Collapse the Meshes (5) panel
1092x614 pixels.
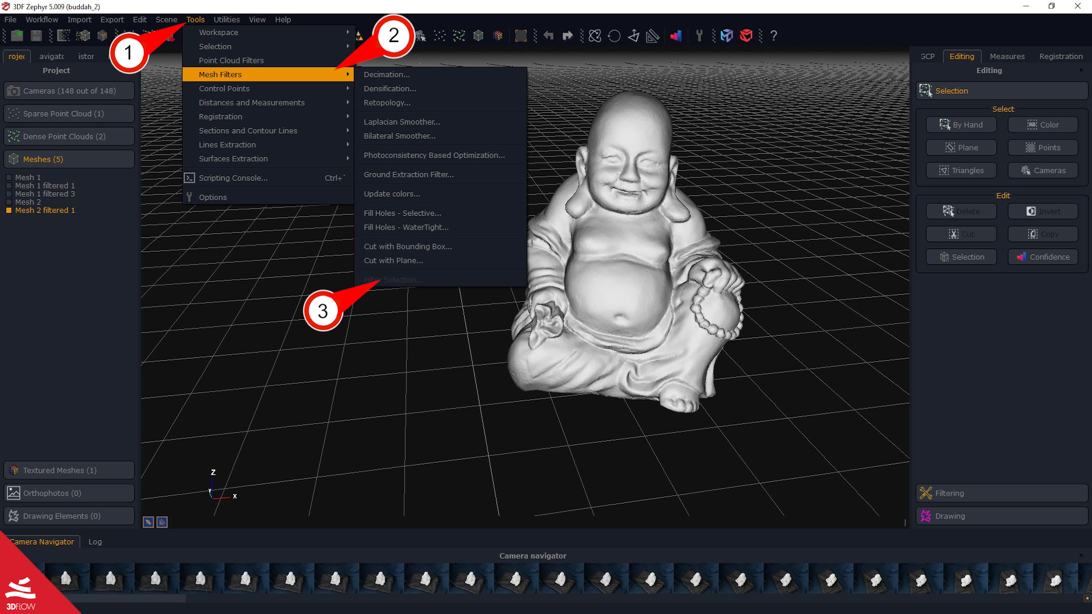pos(68,159)
